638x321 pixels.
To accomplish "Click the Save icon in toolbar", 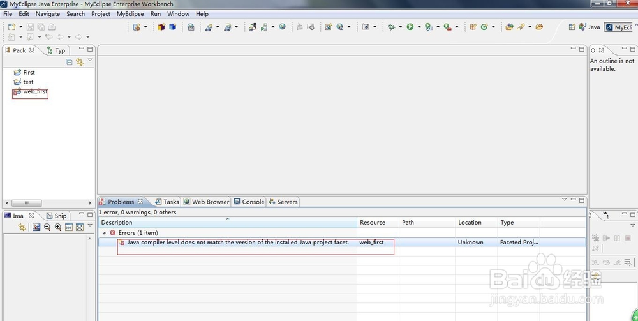I will click(x=30, y=27).
